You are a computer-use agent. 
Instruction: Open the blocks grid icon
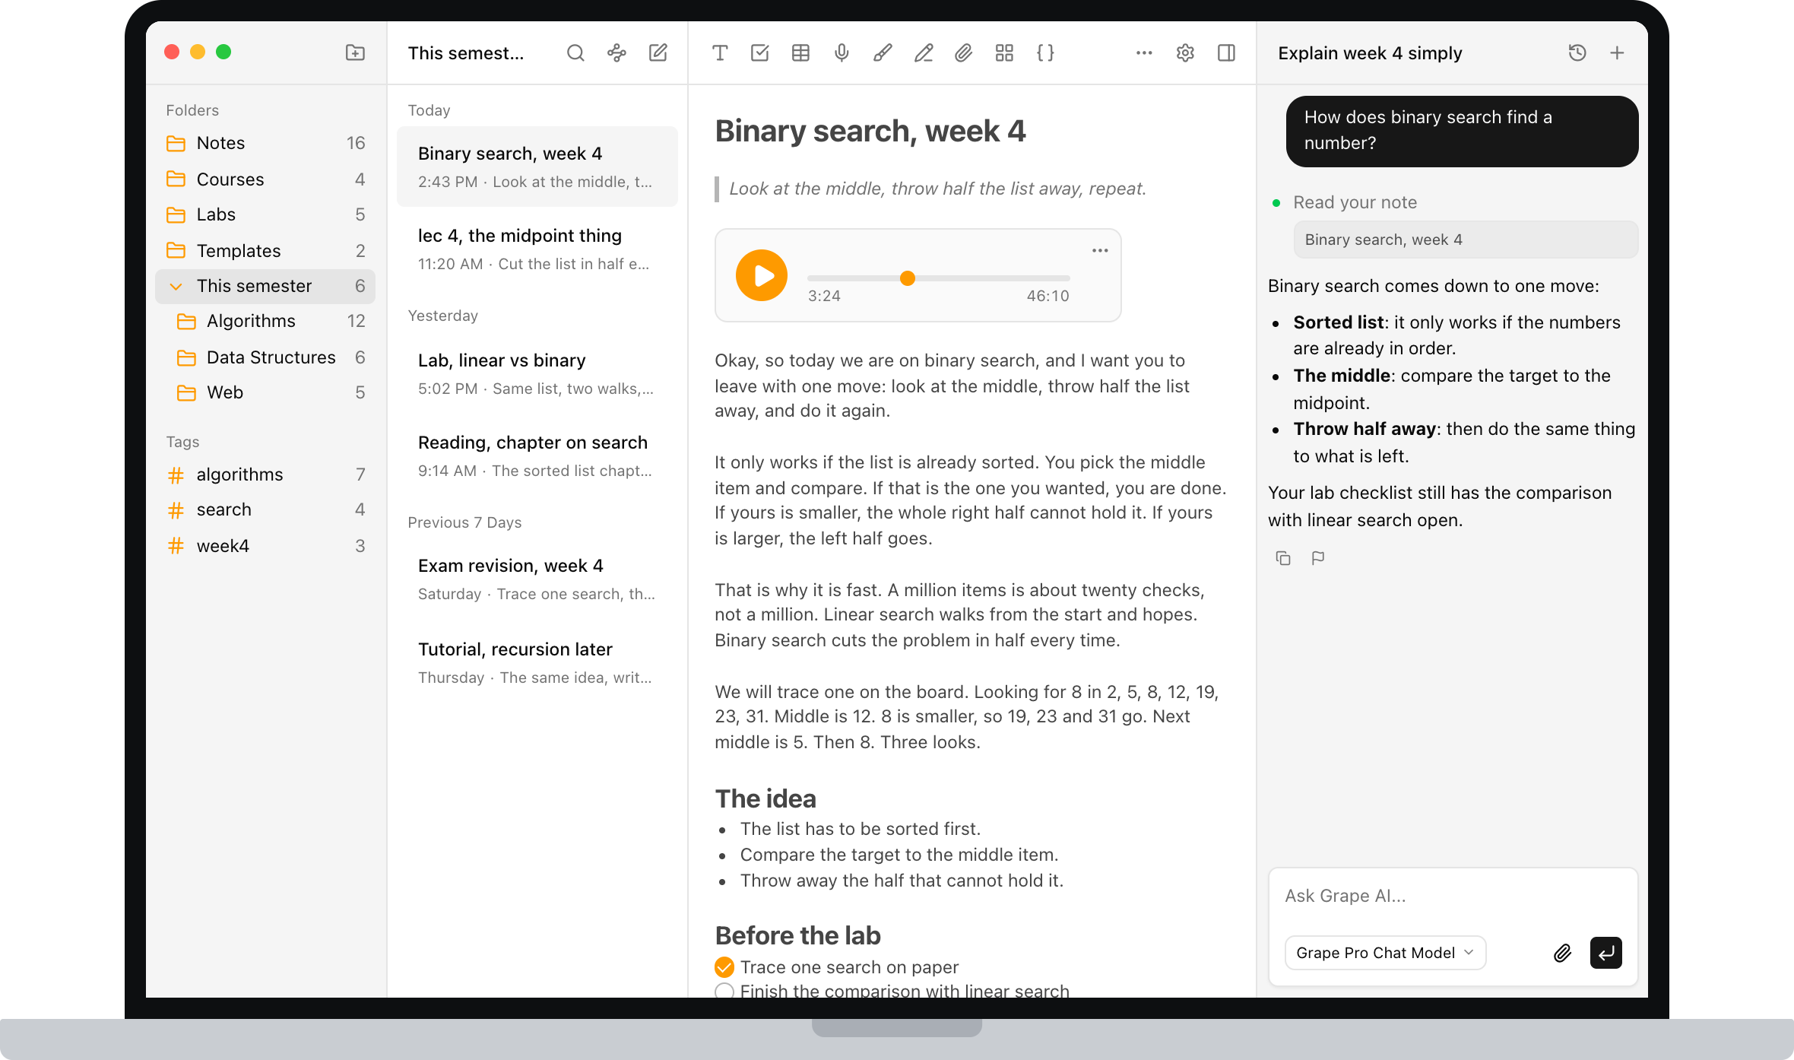click(x=1004, y=52)
